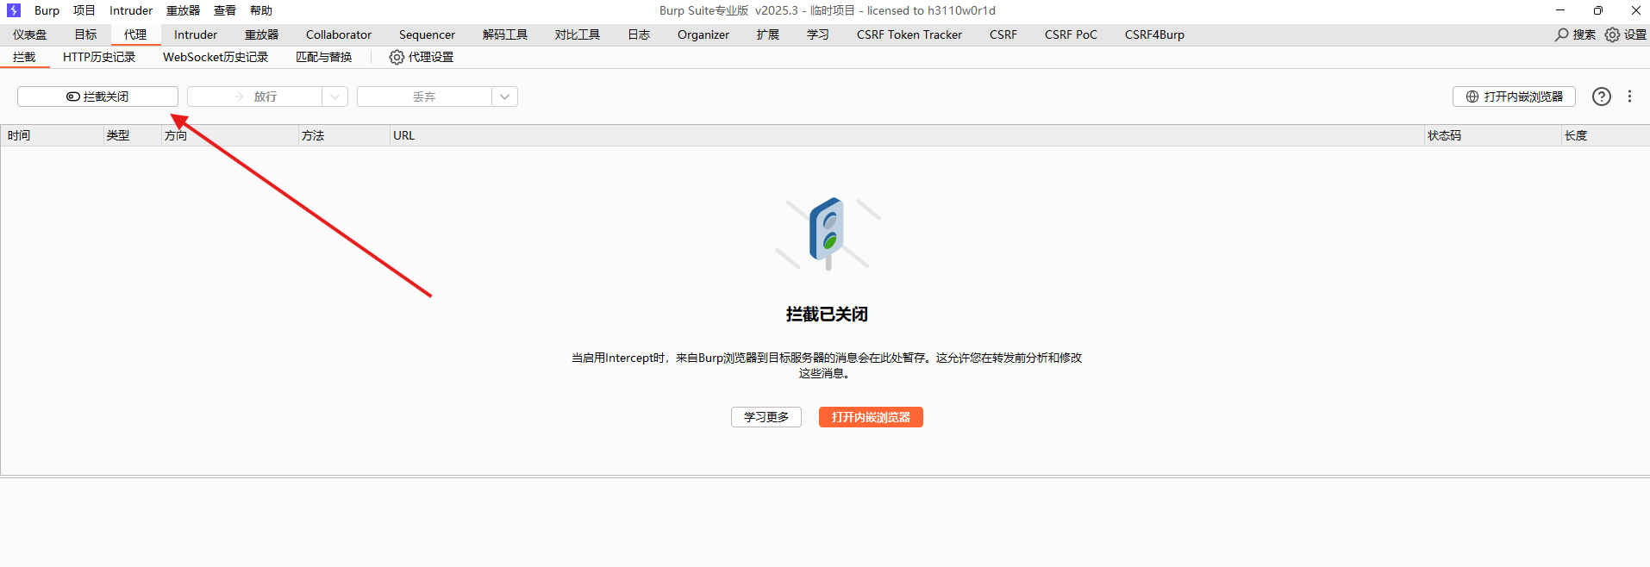Image resolution: width=1650 pixels, height=567 pixels.
Task: Click the 搜索 label in the top bar
Action: 1584,34
